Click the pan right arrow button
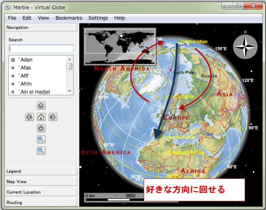Image resolution: width=266 pixels, height=210 pixels. tap(53, 117)
